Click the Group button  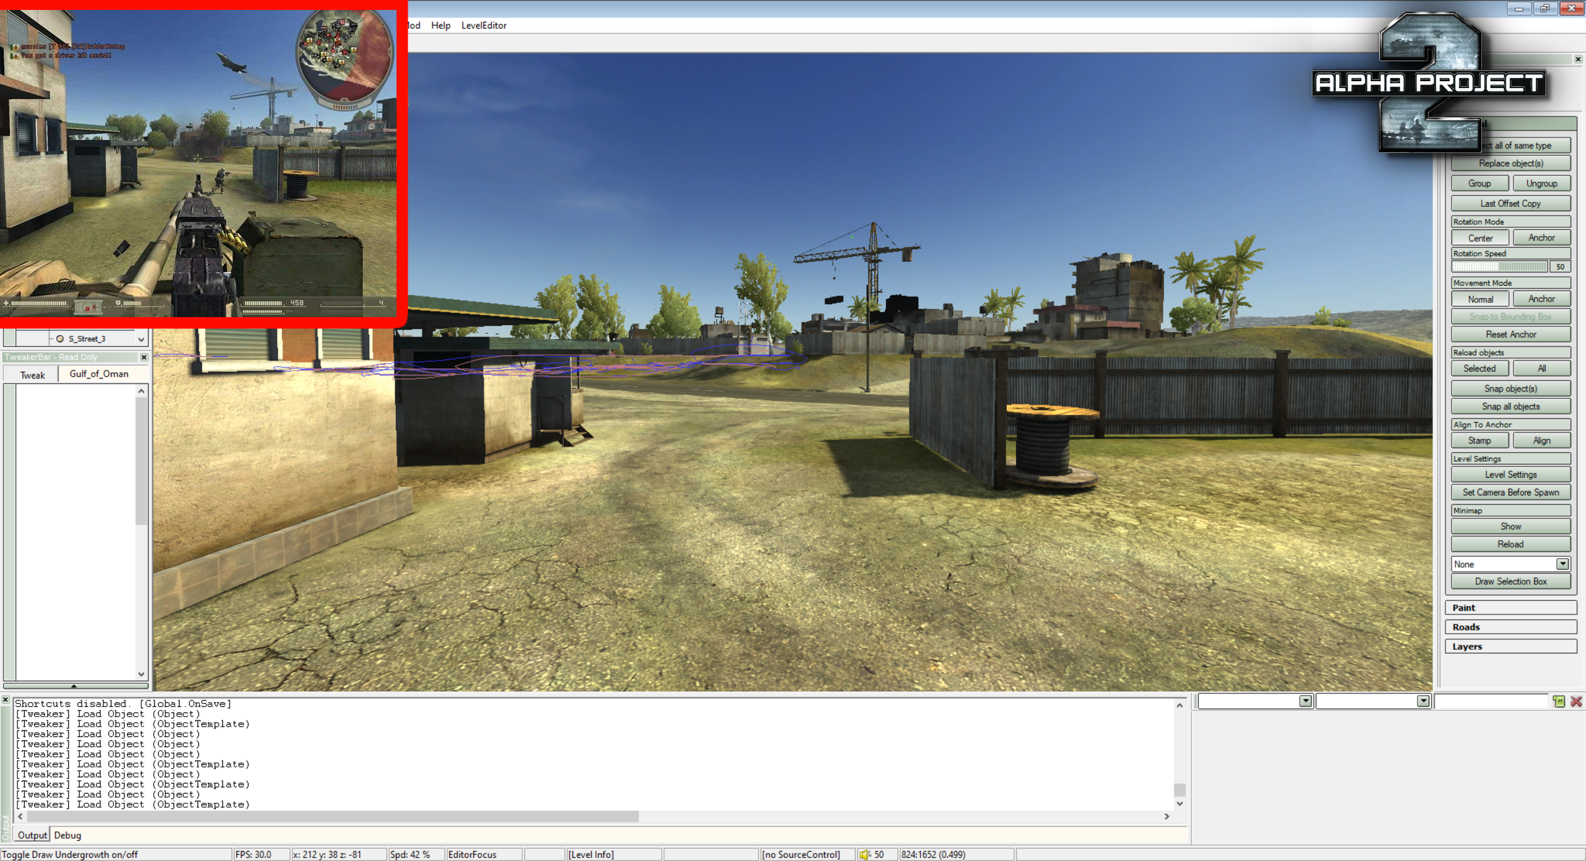coord(1479,183)
